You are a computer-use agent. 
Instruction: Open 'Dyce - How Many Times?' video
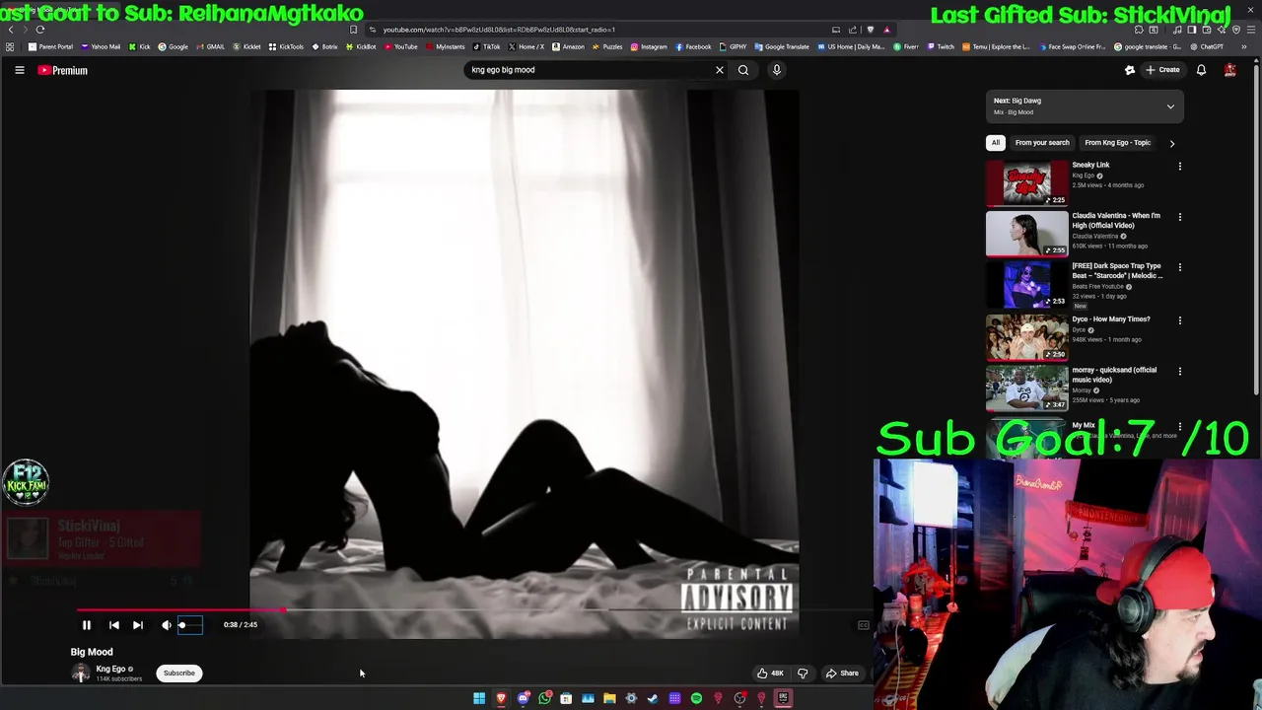tap(1111, 319)
